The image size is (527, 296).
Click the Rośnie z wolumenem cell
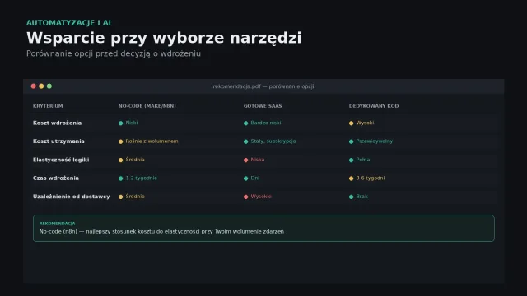coord(152,141)
